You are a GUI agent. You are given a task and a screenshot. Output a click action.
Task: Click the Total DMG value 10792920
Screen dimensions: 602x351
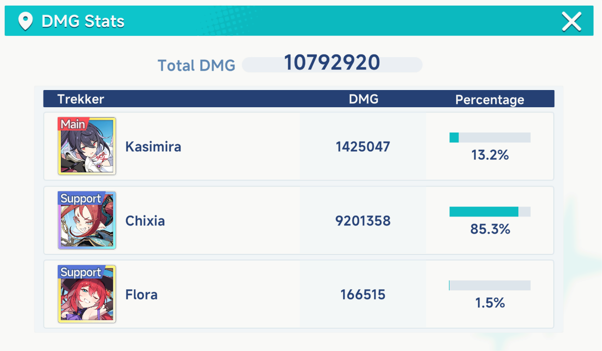pos(332,63)
